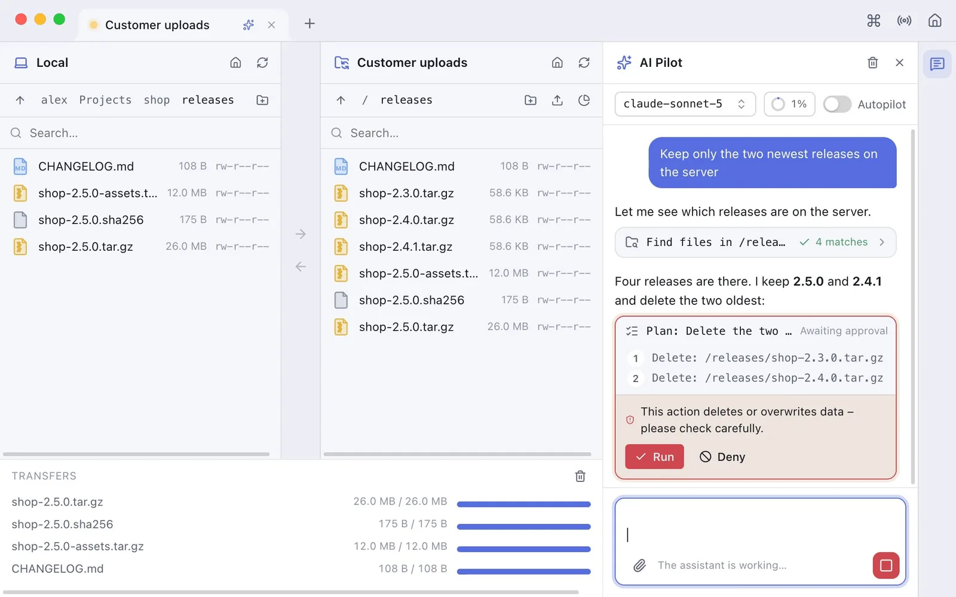This screenshot has width=956, height=597.
Task: Navigate to shop breadcrumb in Local pane
Action: click(157, 100)
